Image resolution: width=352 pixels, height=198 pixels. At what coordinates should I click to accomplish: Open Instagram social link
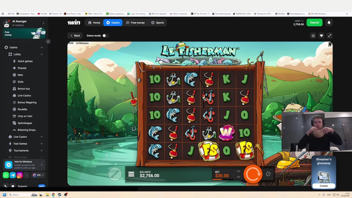20,175
